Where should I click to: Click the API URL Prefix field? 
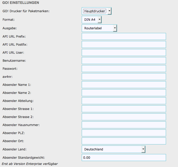[124, 36]
